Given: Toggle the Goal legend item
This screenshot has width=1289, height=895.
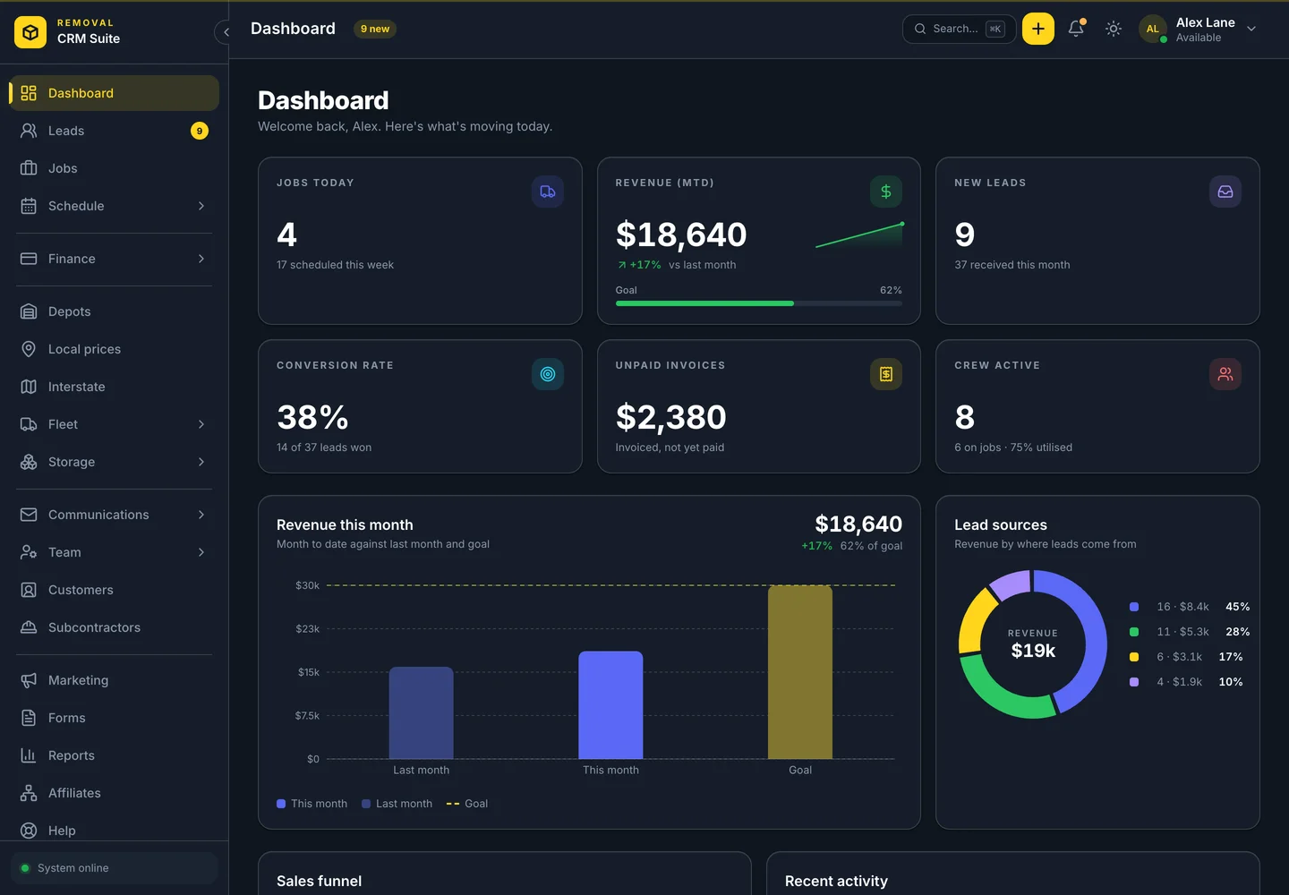Looking at the screenshot, I should pos(467,804).
